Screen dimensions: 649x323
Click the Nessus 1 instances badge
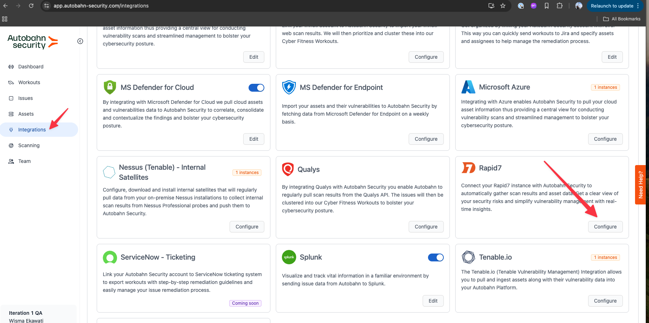[247, 173]
